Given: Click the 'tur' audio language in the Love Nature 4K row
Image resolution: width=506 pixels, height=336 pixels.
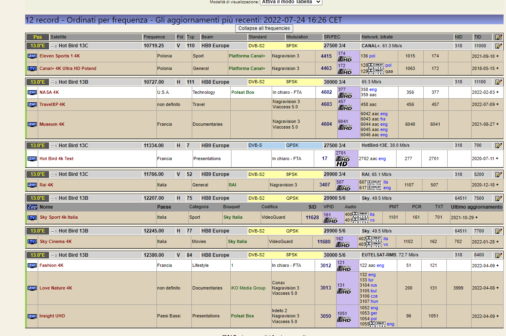Looking at the screenshot, I should point(371,280).
